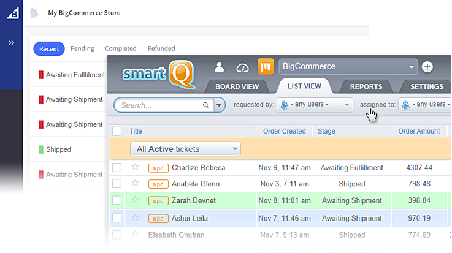This screenshot has height=253, width=452.
Task: Sort by Stage column header
Action: point(326,131)
